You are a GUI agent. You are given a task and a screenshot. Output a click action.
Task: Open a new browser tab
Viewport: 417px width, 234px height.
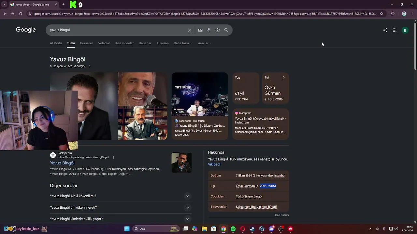click(x=63, y=5)
